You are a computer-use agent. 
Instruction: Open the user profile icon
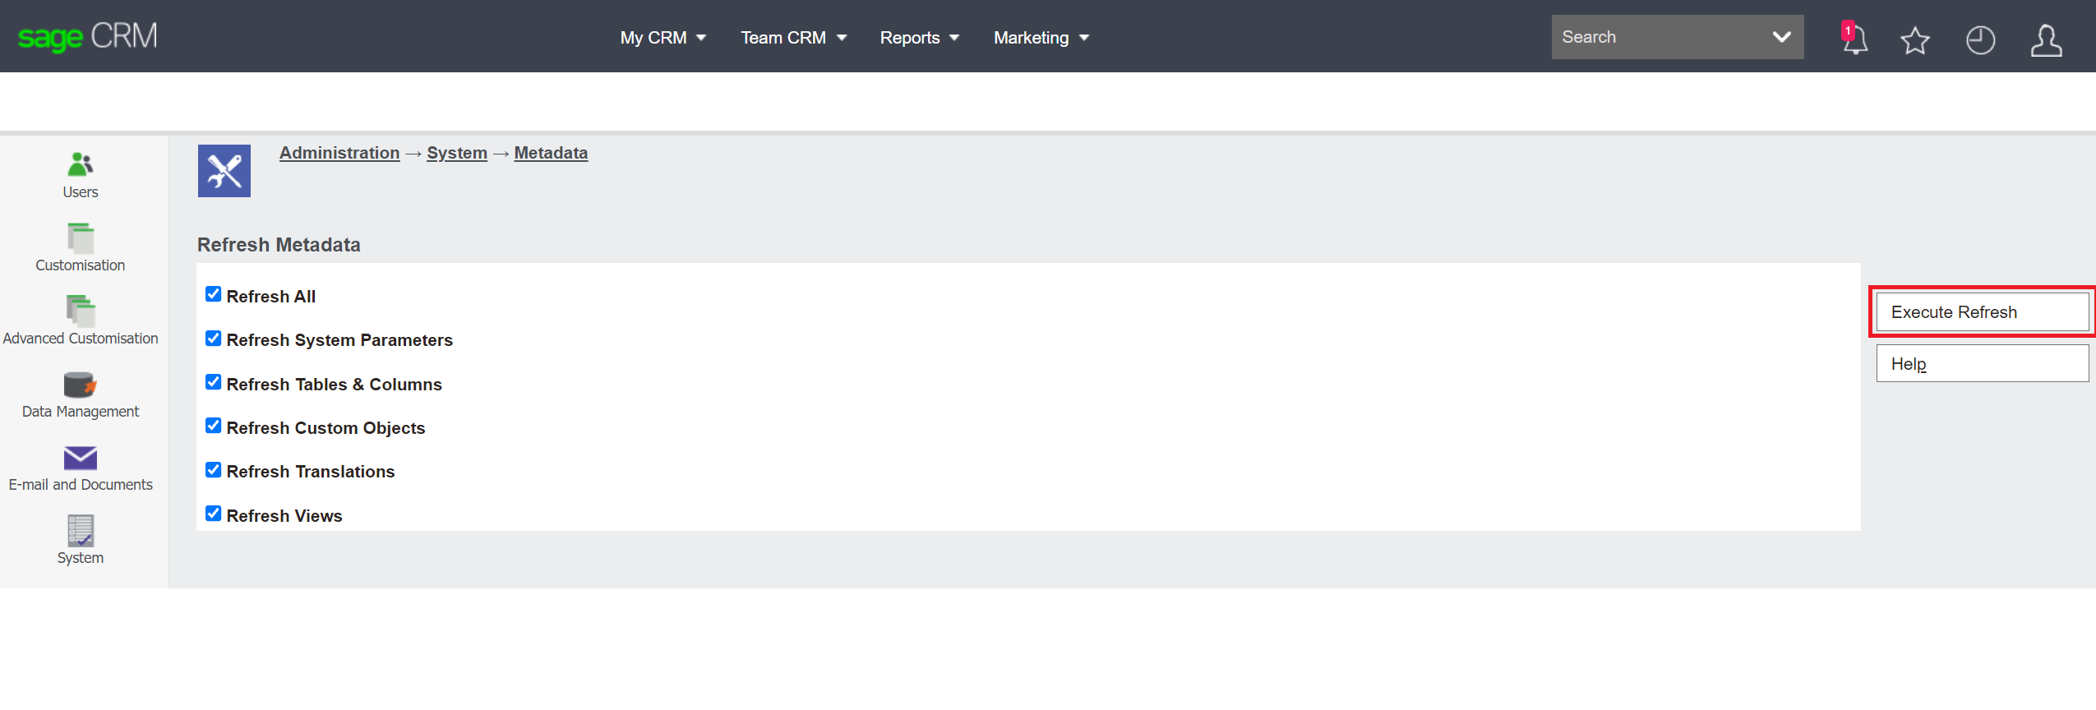[x=2046, y=39]
